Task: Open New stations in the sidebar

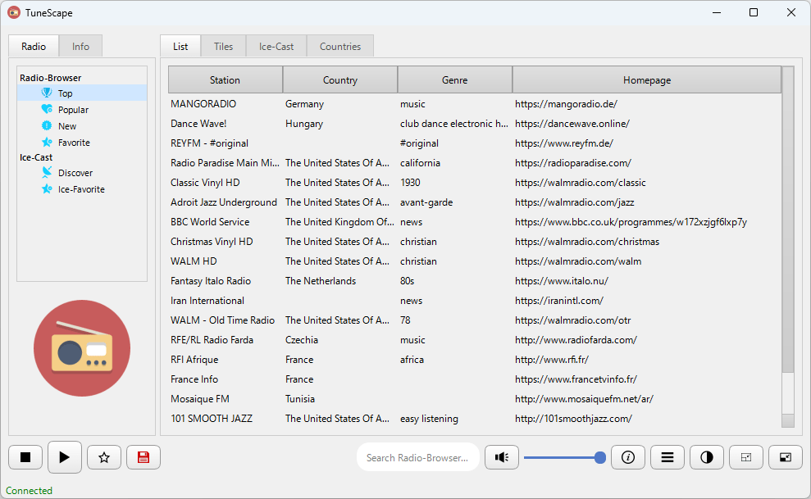Action: coord(66,126)
